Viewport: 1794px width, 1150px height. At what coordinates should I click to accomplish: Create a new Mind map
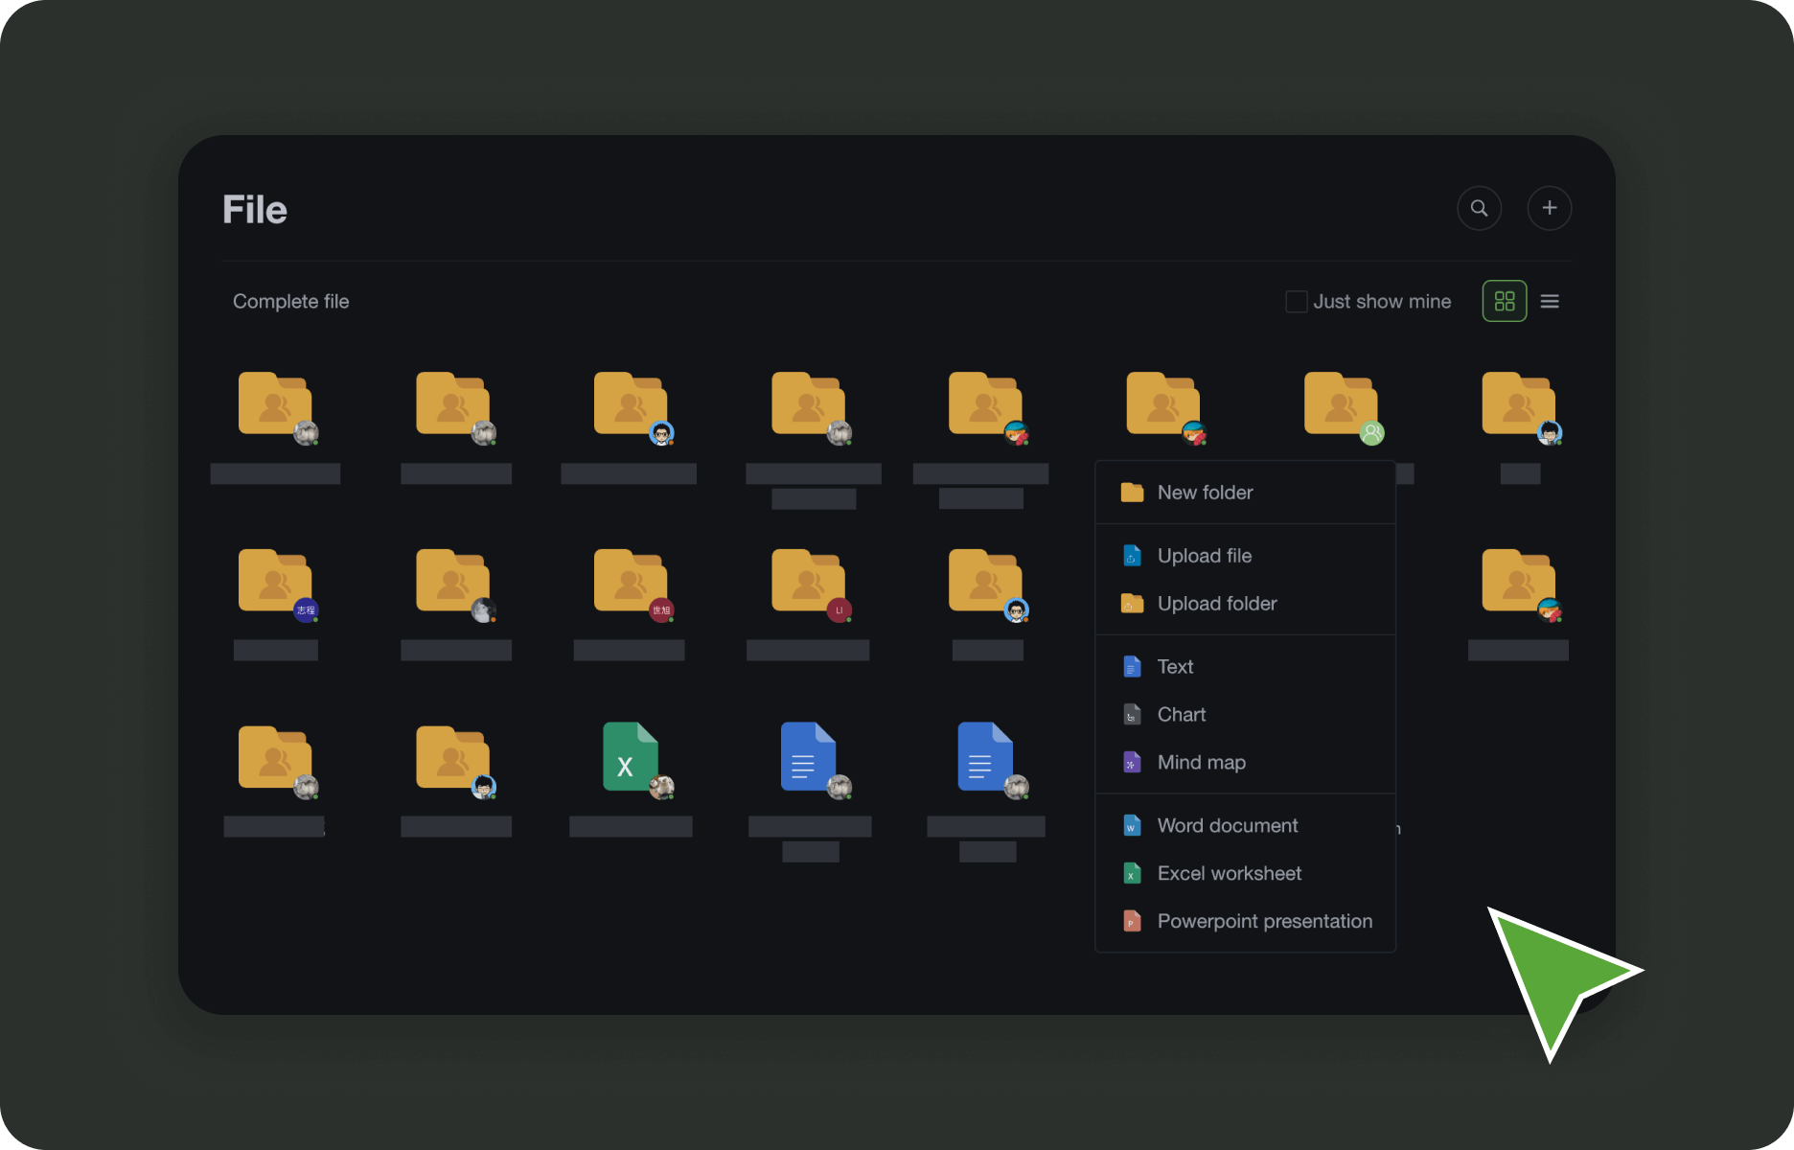(1201, 763)
